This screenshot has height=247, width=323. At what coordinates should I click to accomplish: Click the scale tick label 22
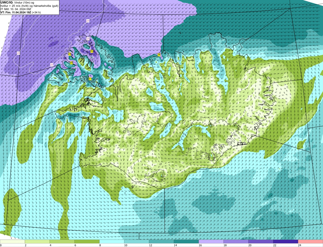click(x=275, y=245)
